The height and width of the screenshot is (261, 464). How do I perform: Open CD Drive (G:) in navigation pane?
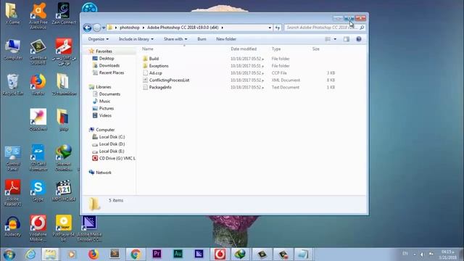117,158
